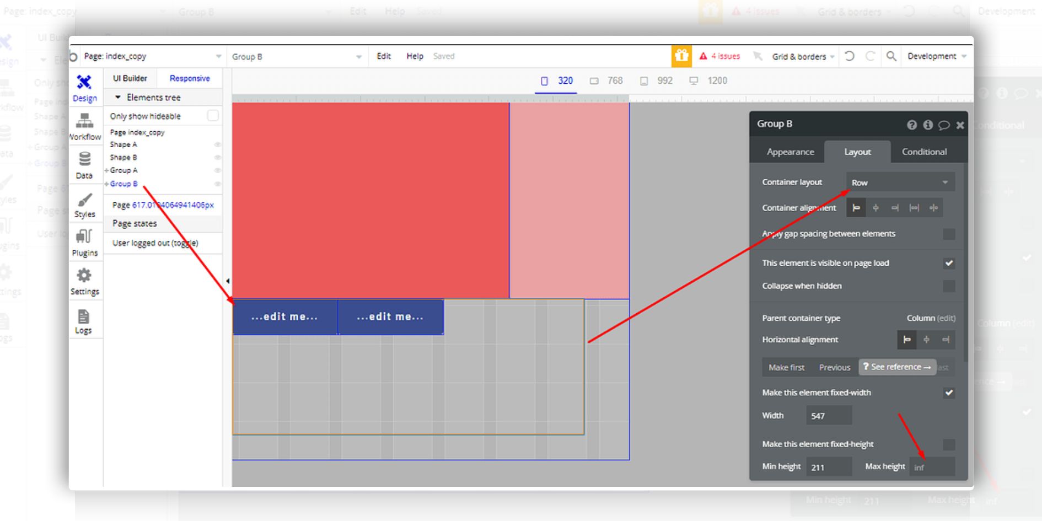This screenshot has width=1042, height=521.
Task: Toggle the Only show hideable checkbox
Action: tap(212, 116)
